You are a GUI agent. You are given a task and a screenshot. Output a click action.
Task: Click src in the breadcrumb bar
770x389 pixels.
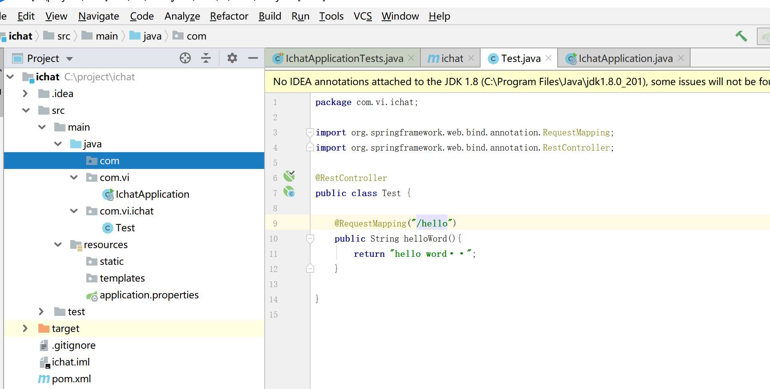coord(57,36)
